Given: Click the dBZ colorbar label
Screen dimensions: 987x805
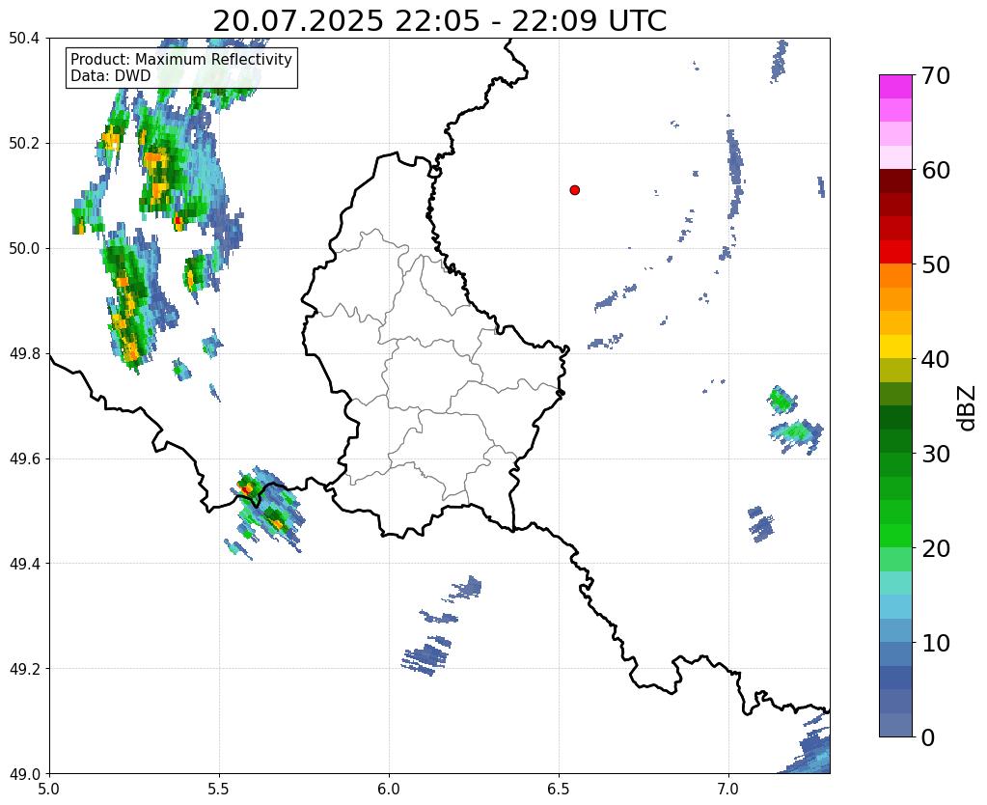Looking at the screenshot, I should 968,407.
